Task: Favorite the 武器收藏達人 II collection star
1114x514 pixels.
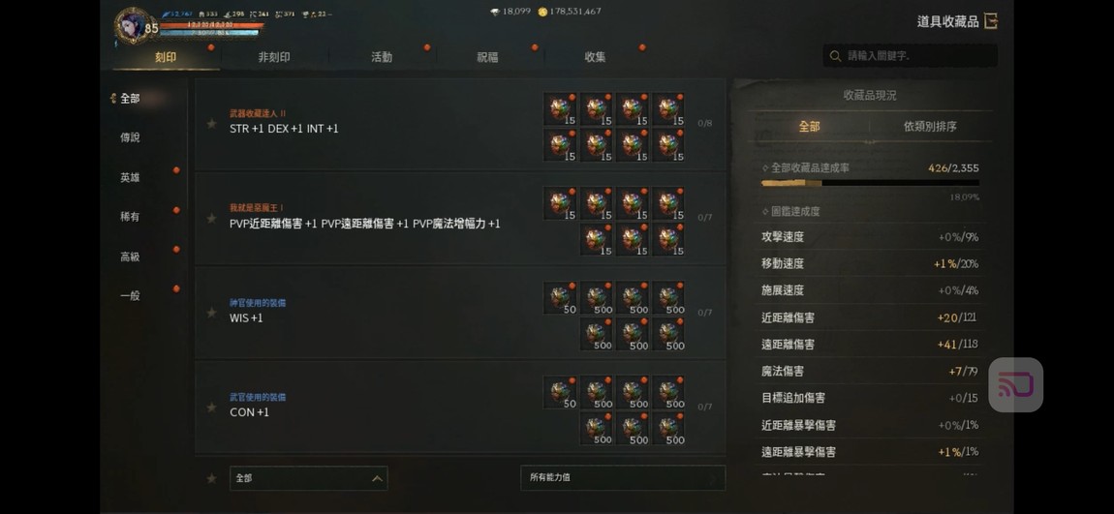Action: coord(212,124)
